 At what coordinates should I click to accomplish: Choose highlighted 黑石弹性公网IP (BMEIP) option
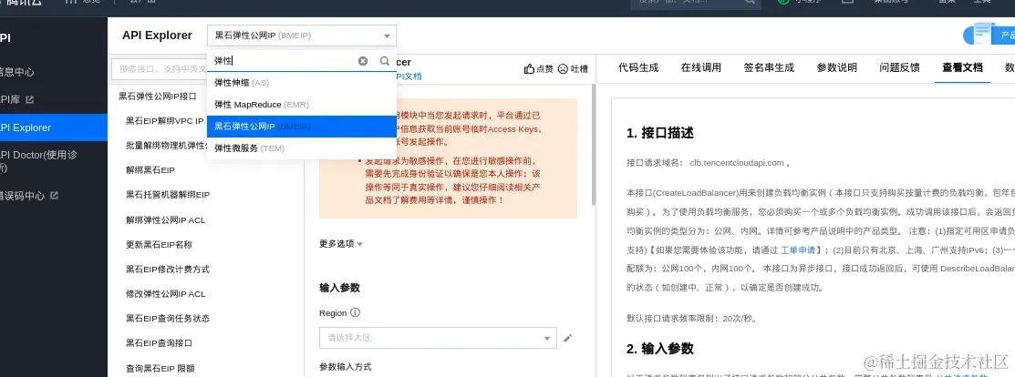(302, 127)
